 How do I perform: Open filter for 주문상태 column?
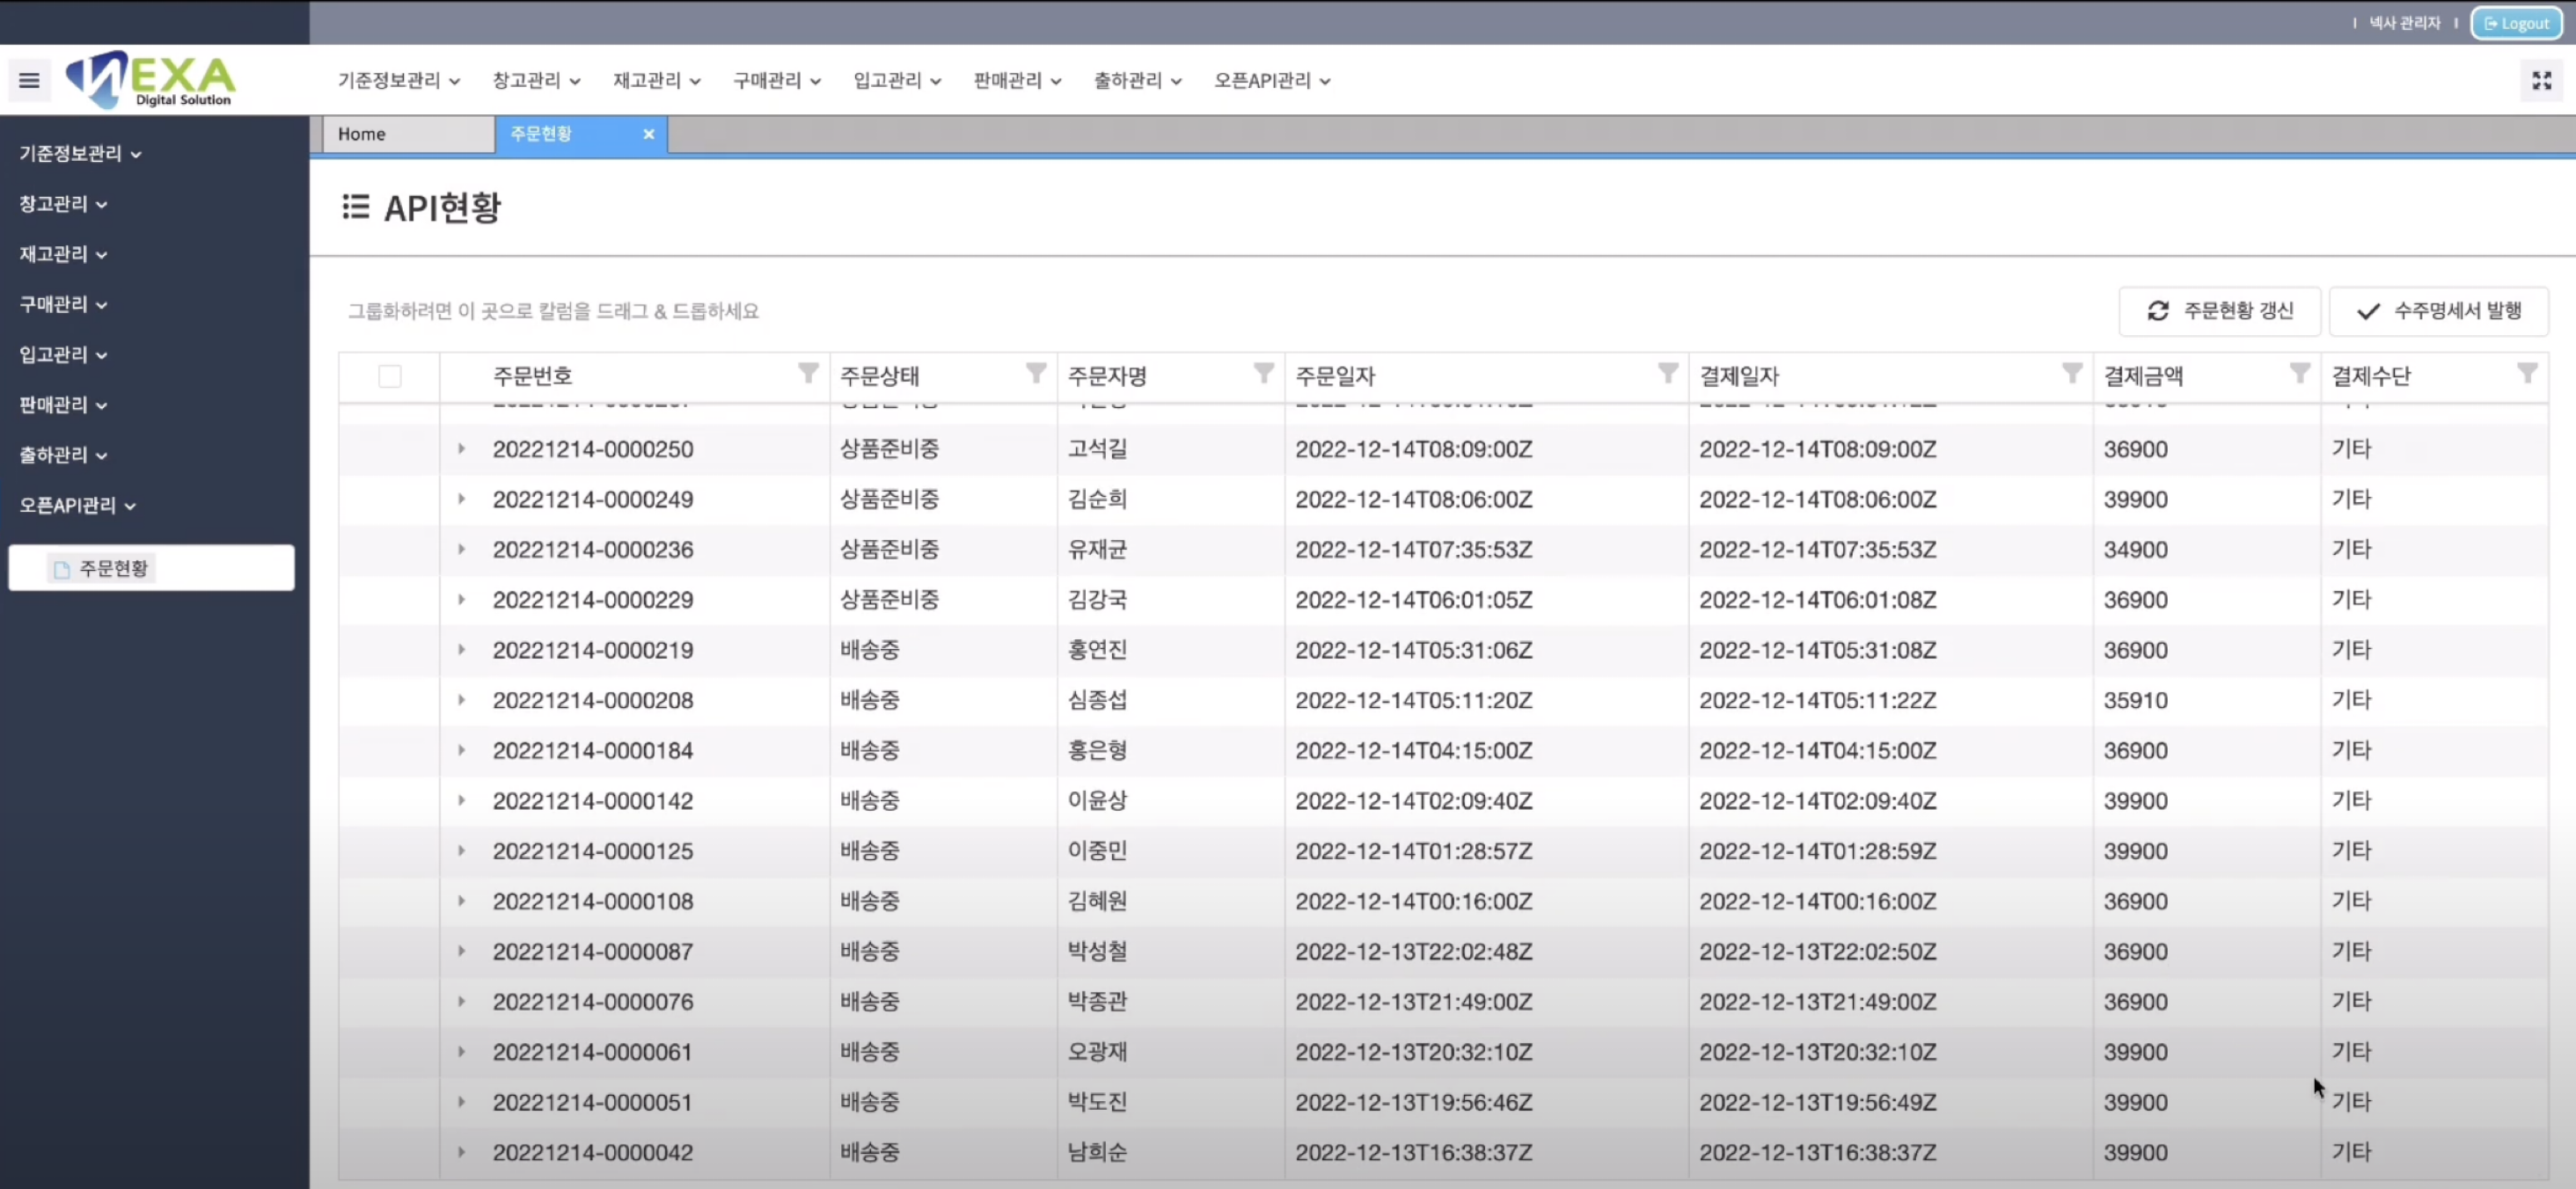(1036, 374)
